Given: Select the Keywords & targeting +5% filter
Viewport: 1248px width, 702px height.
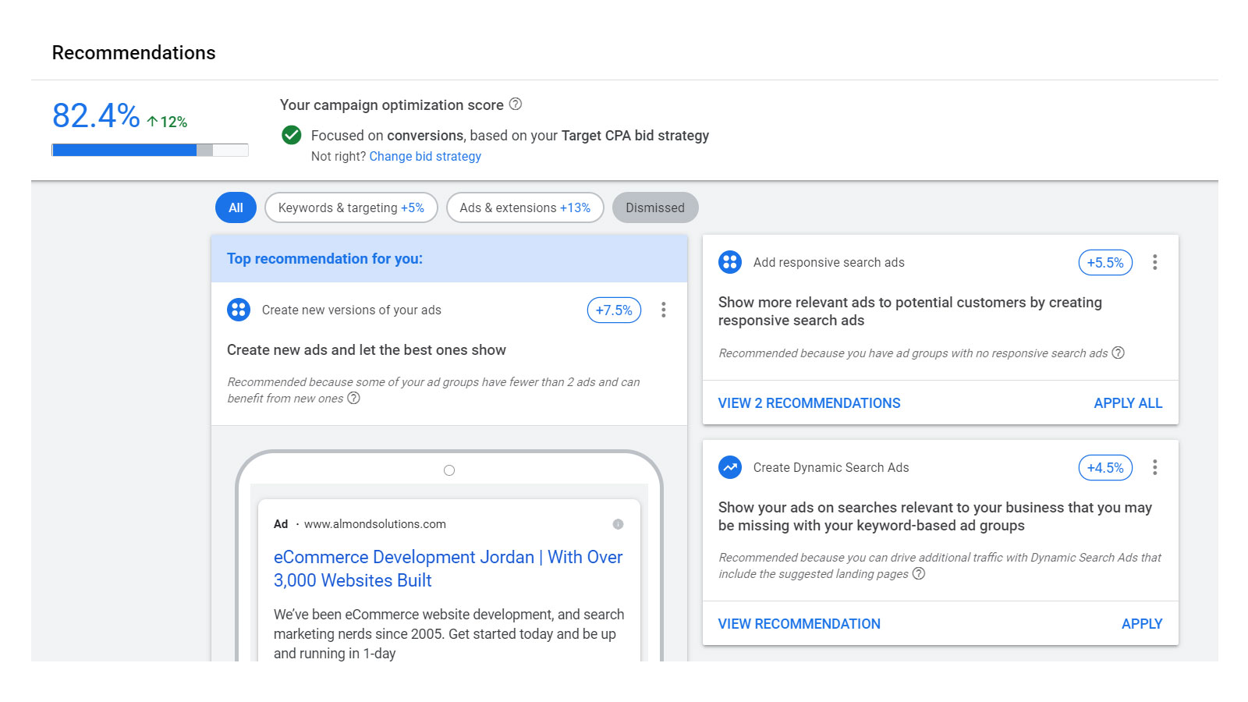Looking at the screenshot, I should pos(351,207).
